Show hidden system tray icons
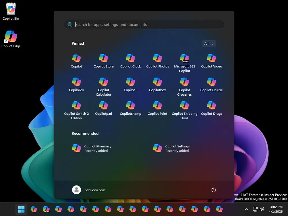 [246, 209]
